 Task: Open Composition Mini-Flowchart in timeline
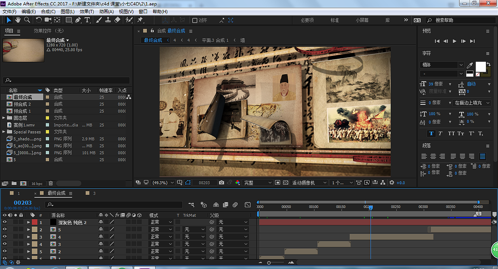[191, 205]
